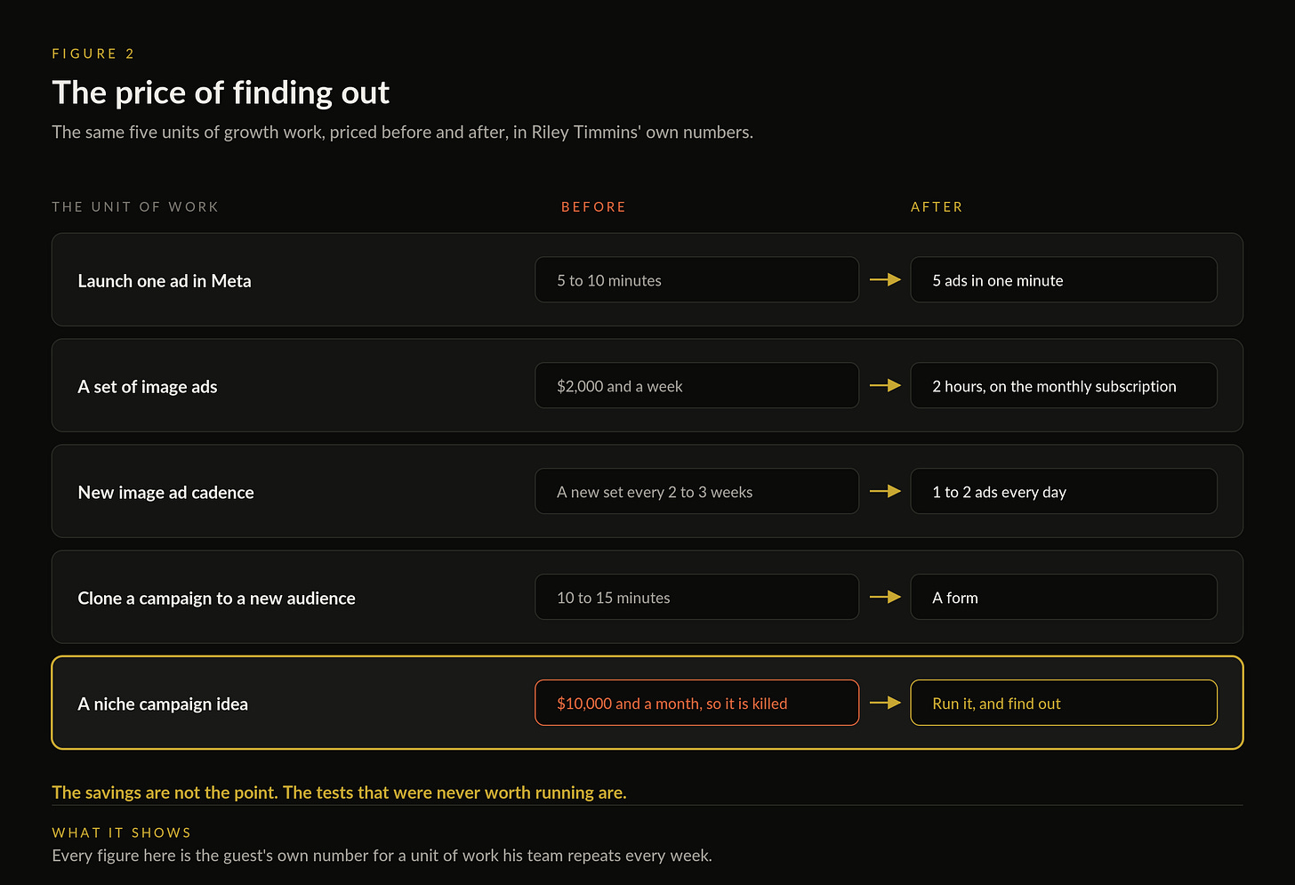Click the arrow in the New image ad cadence row
The height and width of the screenshot is (885, 1295).
885,491
